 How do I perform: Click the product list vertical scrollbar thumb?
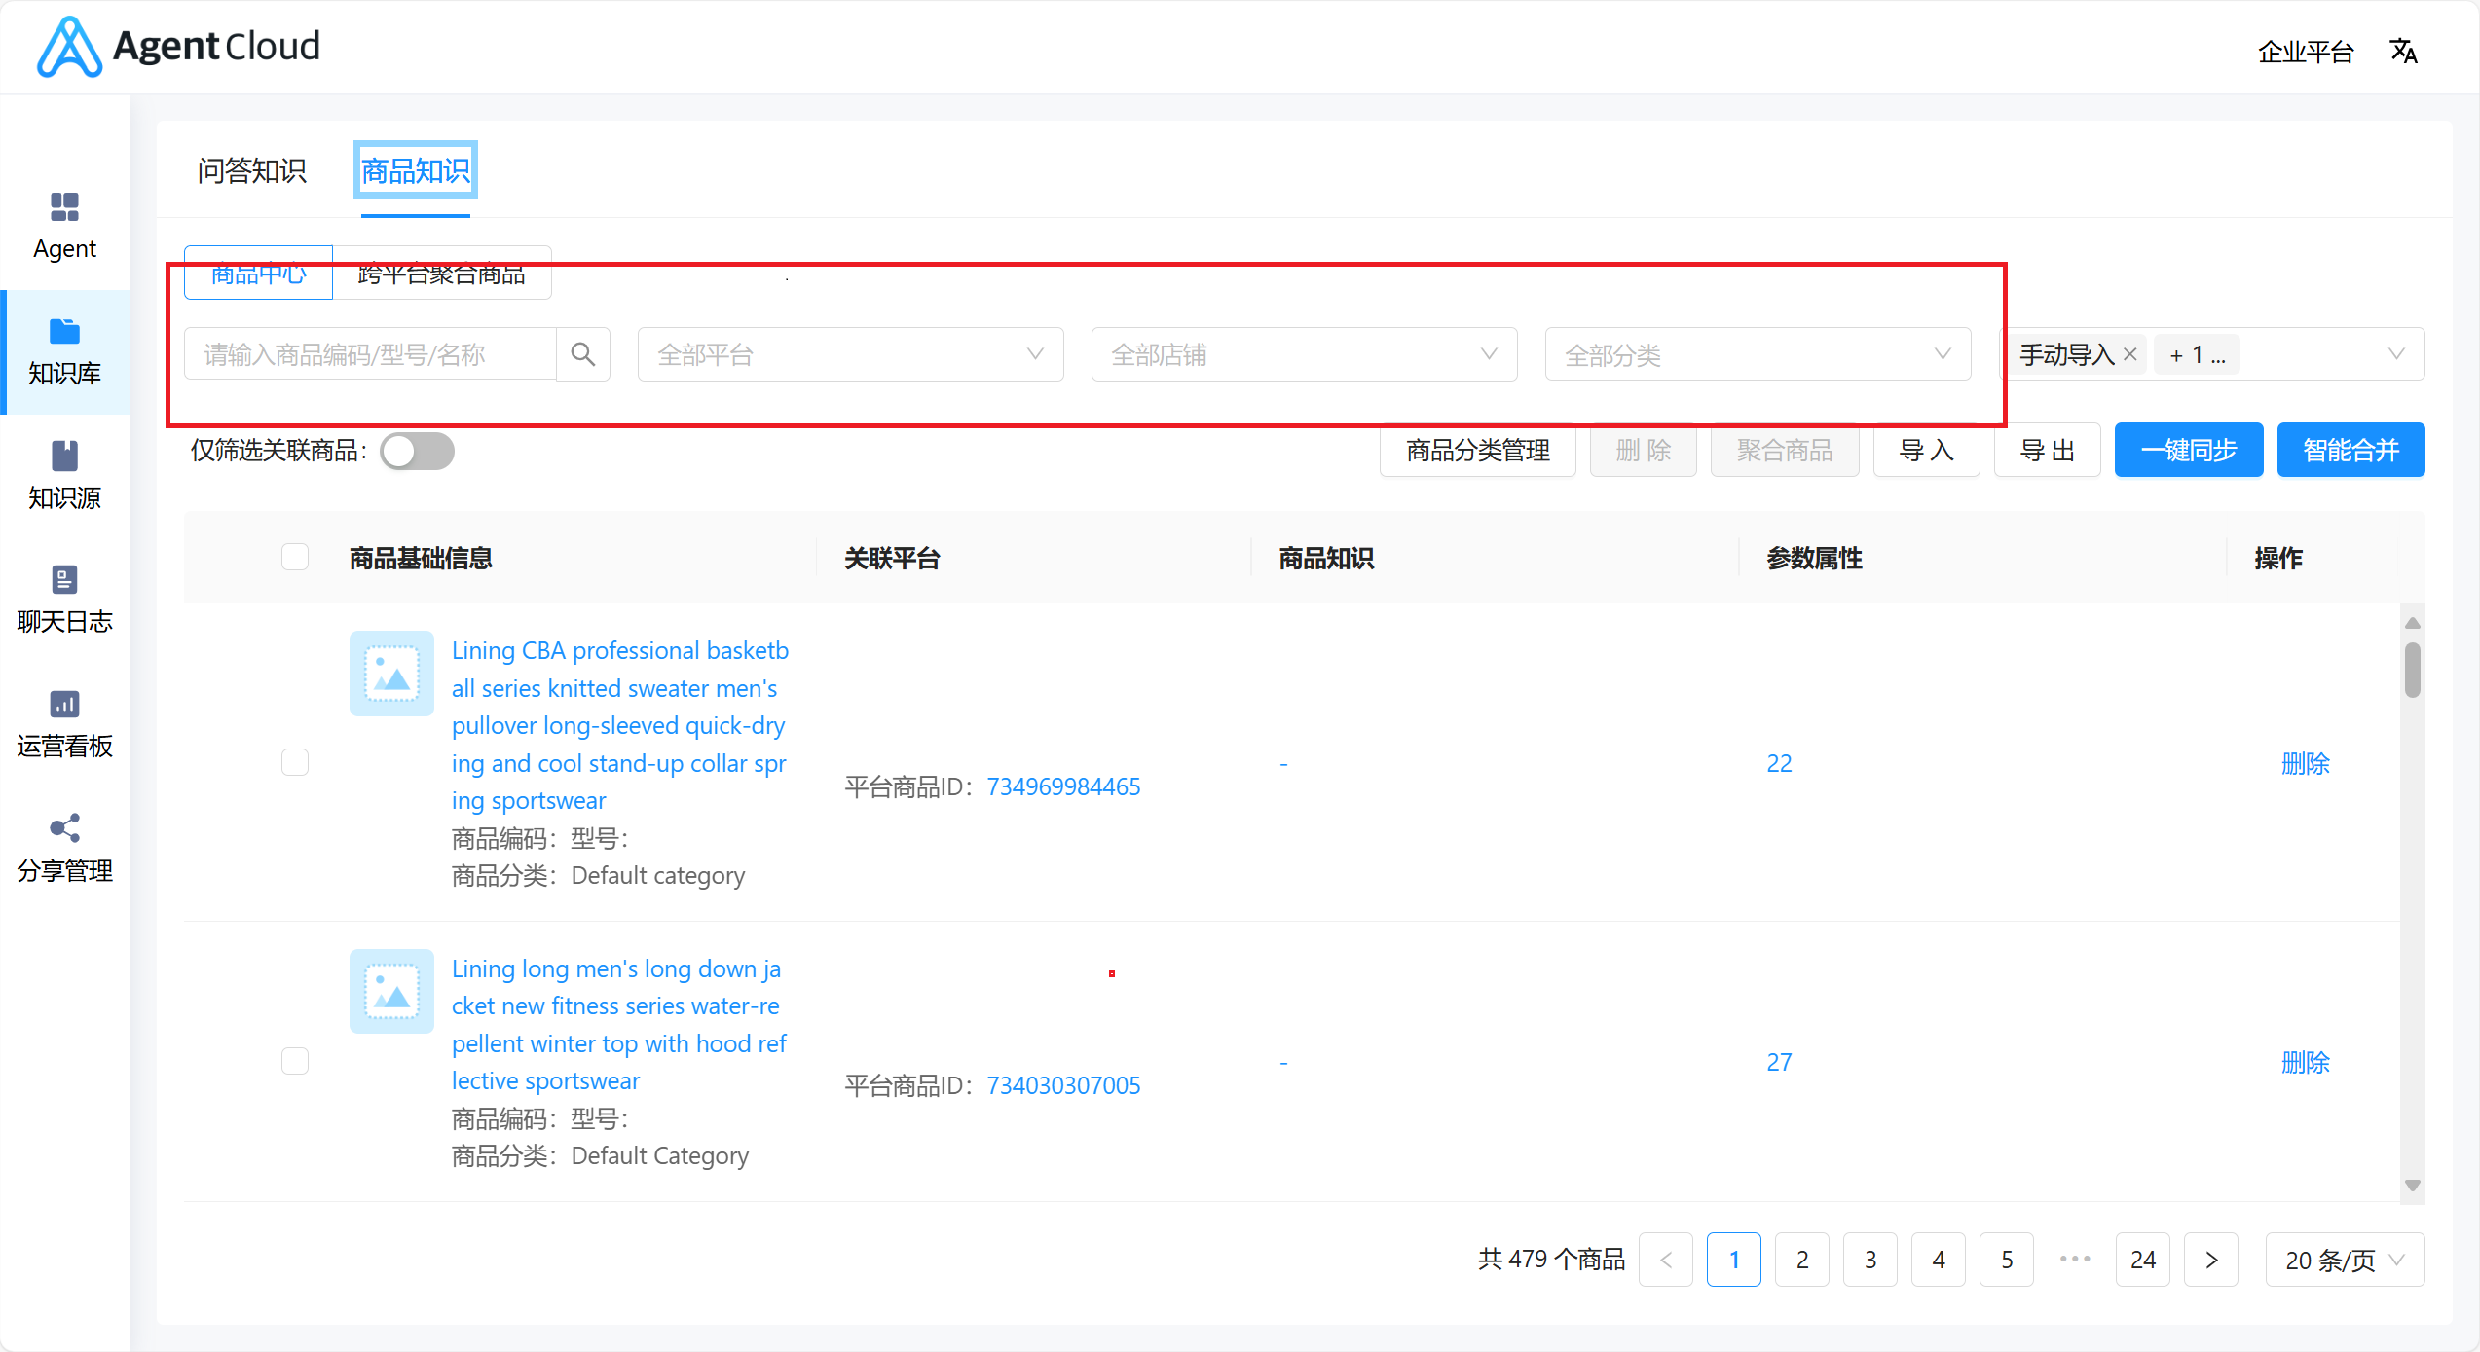[x=2412, y=670]
